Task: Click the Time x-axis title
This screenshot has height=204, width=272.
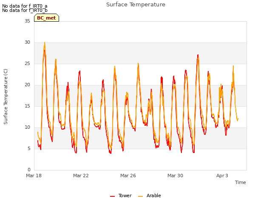Action: click(241, 182)
